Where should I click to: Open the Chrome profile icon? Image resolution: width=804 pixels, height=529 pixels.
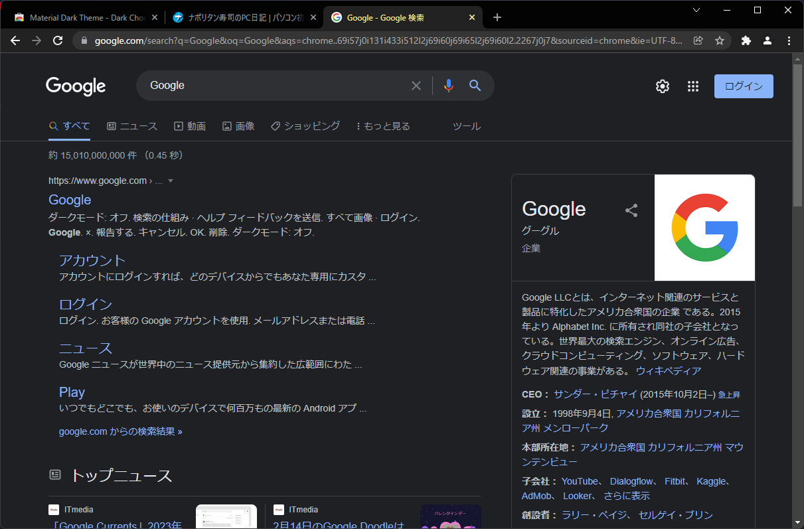tap(767, 40)
